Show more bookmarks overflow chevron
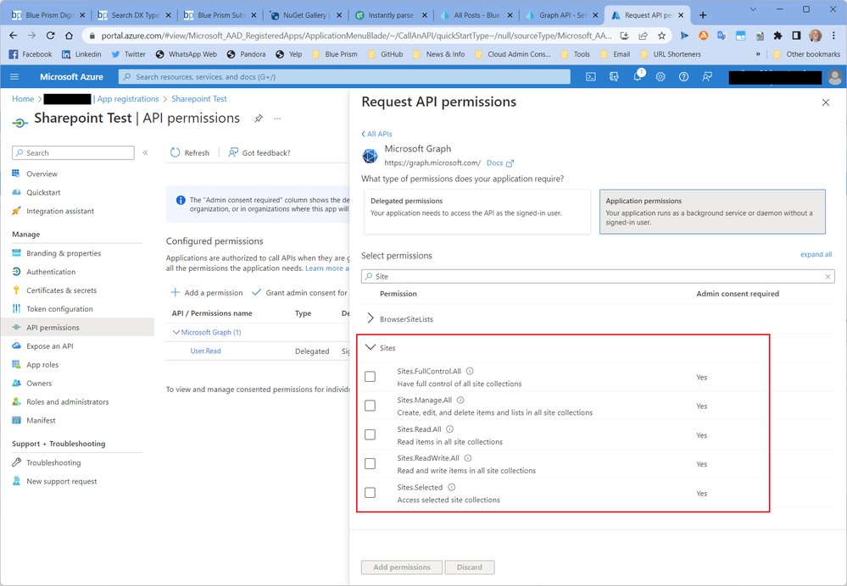 click(x=758, y=54)
